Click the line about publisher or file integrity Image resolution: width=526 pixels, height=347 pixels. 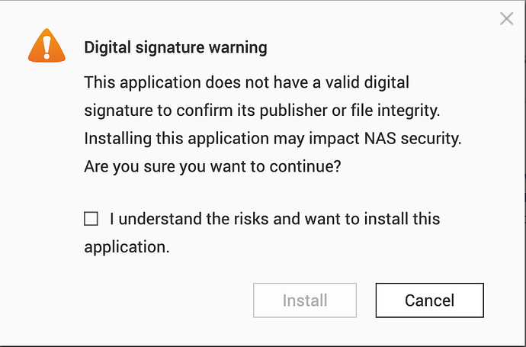pos(262,110)
